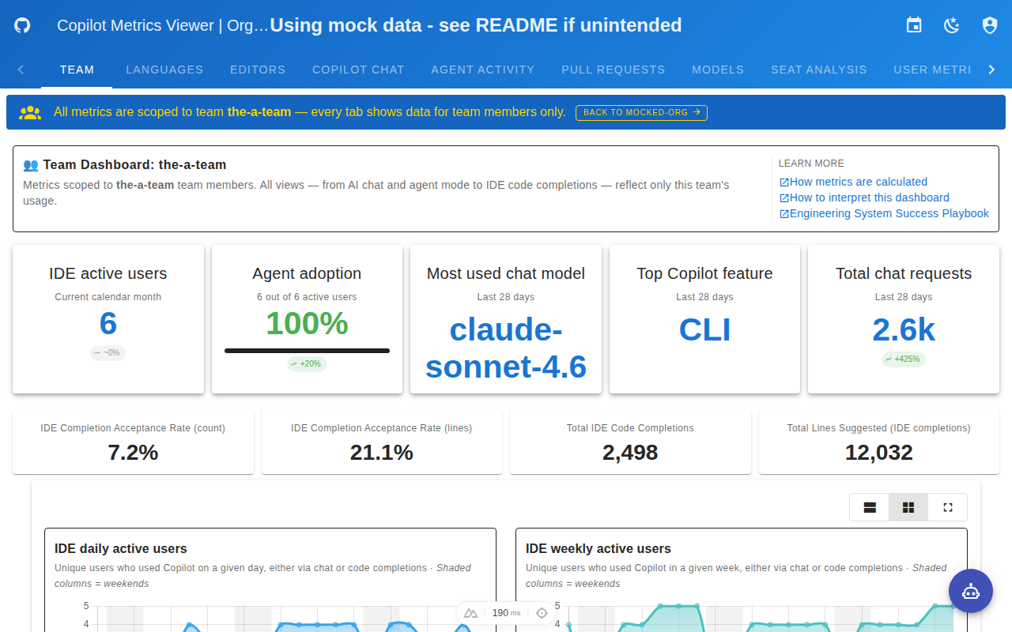Screen dimensions: 1012x632
Task: Click the CLI top feature value
Action: pos(704,329)
